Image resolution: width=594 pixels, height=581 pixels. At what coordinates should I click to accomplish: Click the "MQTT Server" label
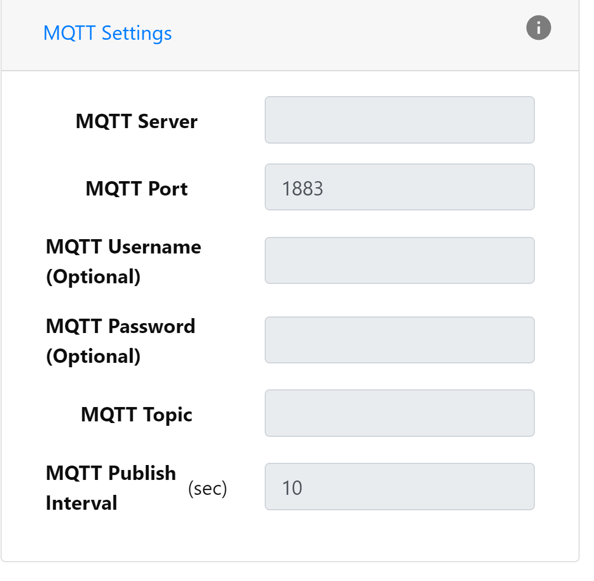point(136,121)
